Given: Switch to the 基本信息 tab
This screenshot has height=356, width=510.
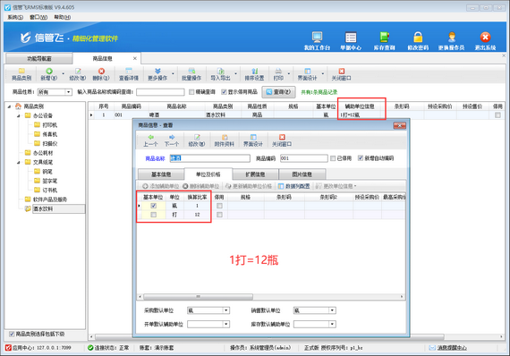Looking at the screenshot, I should point(161,174).
